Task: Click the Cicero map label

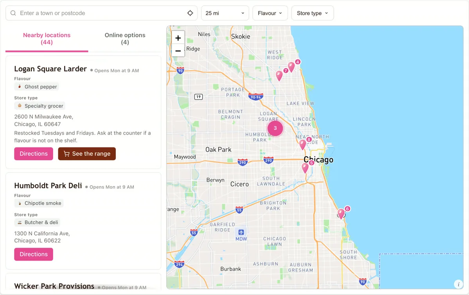Action: [240, 184]
